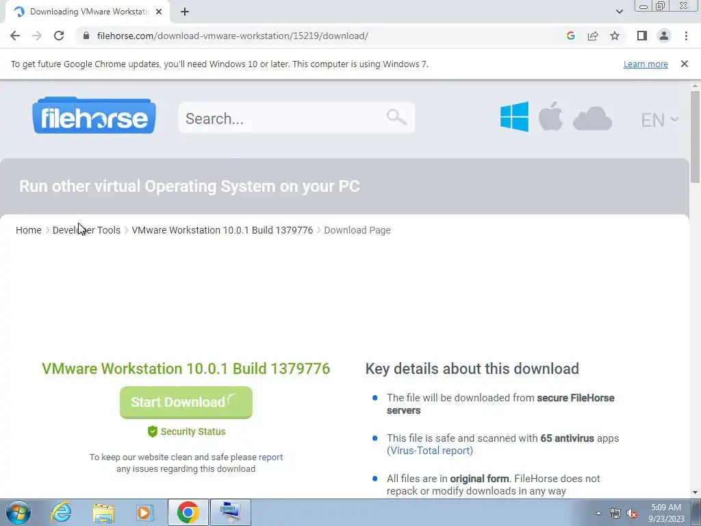Click 'Run other virtual Operating System' banner text
The height and width of the screenshot is (526, 701).
190,186
